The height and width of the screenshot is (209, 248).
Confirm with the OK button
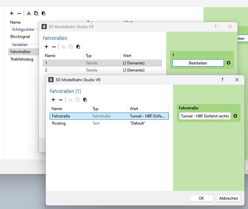click(x=201, y=198)
